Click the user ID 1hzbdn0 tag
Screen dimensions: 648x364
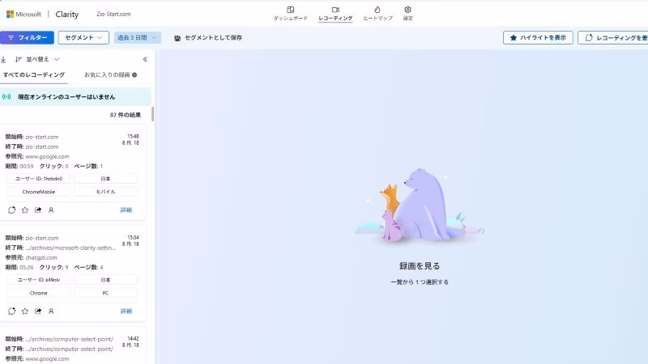coord(38,179)
